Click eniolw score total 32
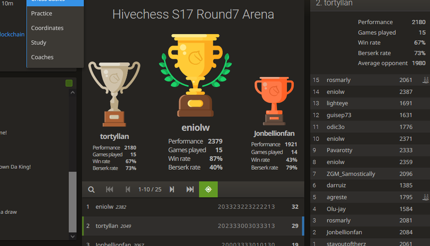This screenshot has width=430, height=246. [295, 207]
